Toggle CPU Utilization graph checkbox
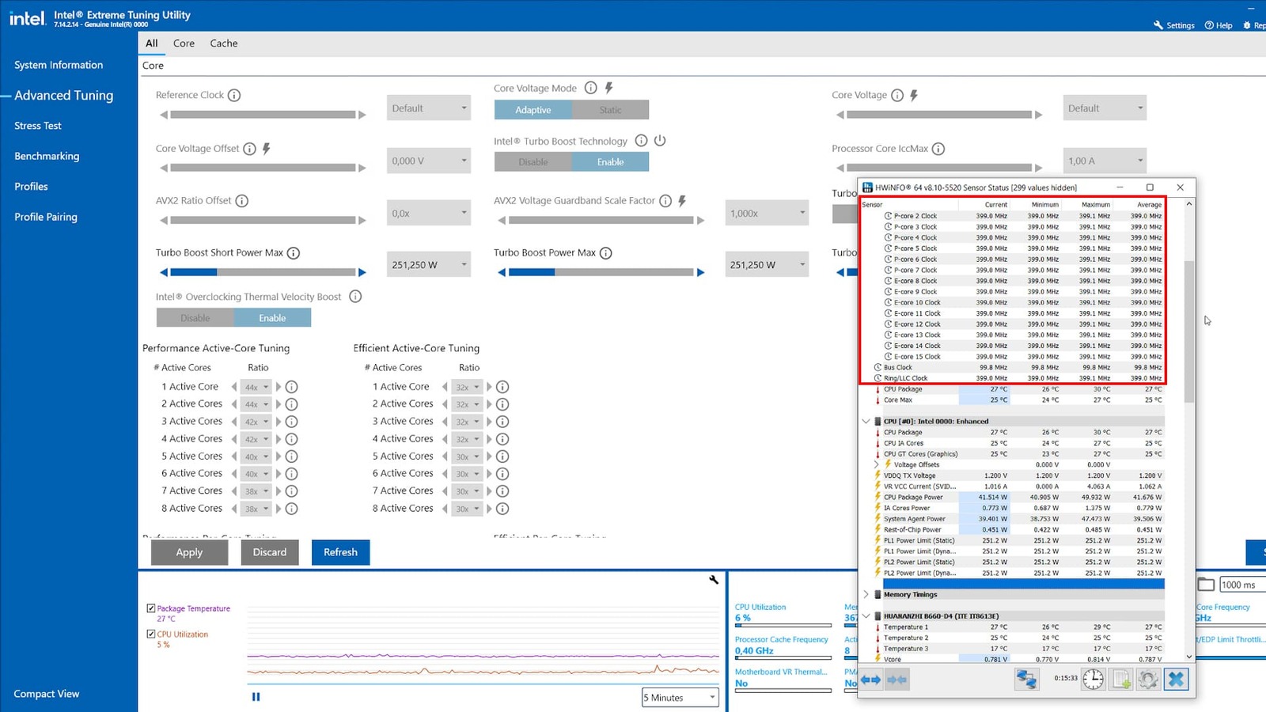Image resolution: width=1266 pixels, height=712 pixels. (151, 634)
